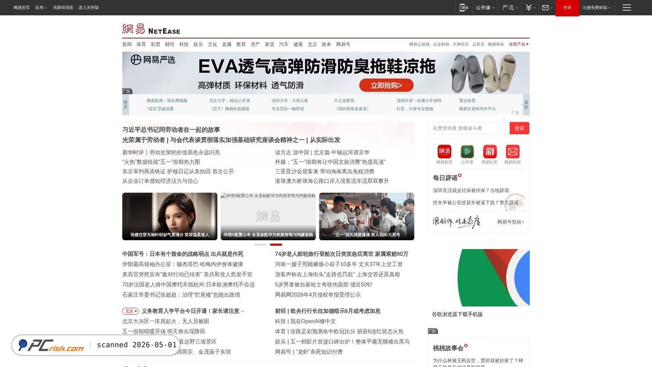The image size is (652, 367).
Task: Open 义务教育入学平台今日开通 article
Action: 193,311
